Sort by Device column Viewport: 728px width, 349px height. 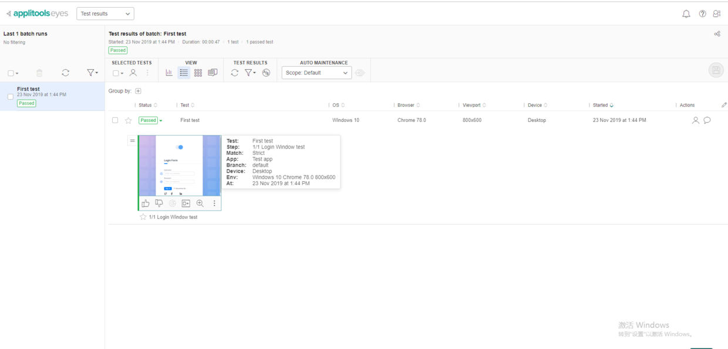(538, 105)
